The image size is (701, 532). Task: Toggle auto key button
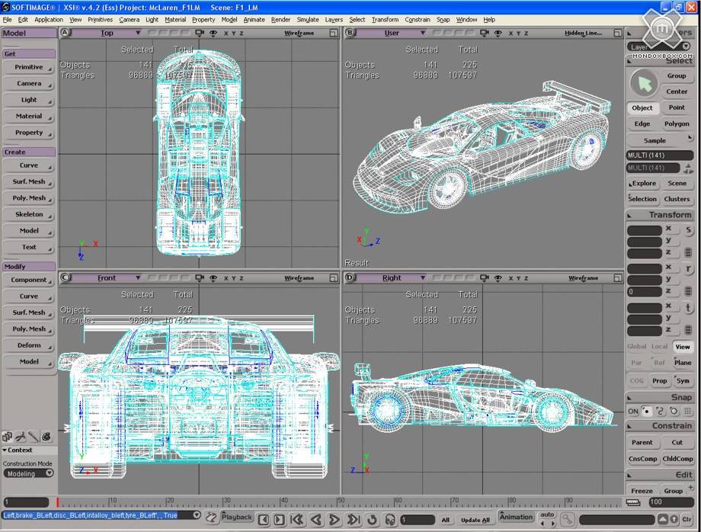pos(547,515)
